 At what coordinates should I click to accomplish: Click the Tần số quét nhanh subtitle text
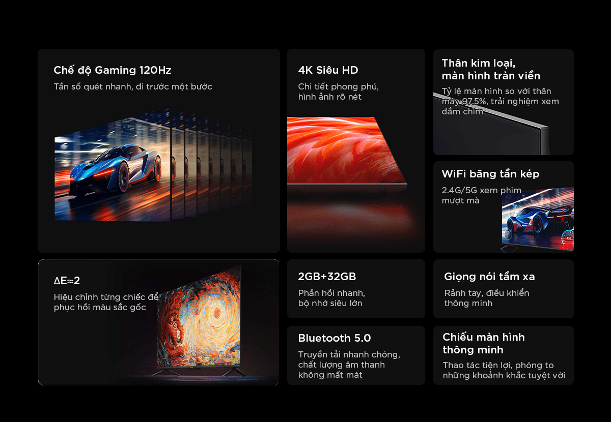[x=132, y=86]
